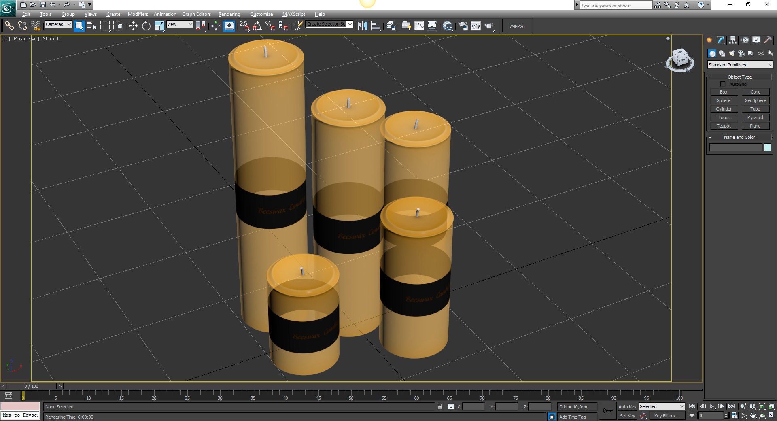The image size is (777, 421).
Task: Activate the Select Object tool
Action: click(x=79, y=26)
